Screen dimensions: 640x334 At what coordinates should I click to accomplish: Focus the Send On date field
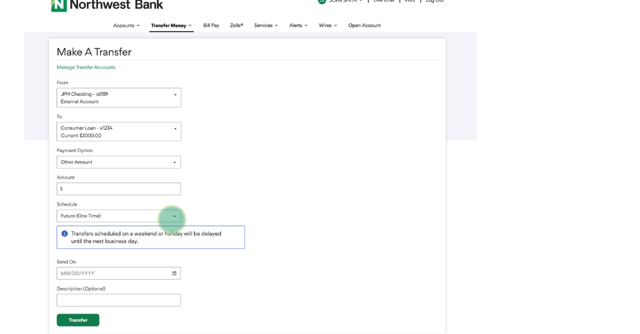(x=112, y=273)
